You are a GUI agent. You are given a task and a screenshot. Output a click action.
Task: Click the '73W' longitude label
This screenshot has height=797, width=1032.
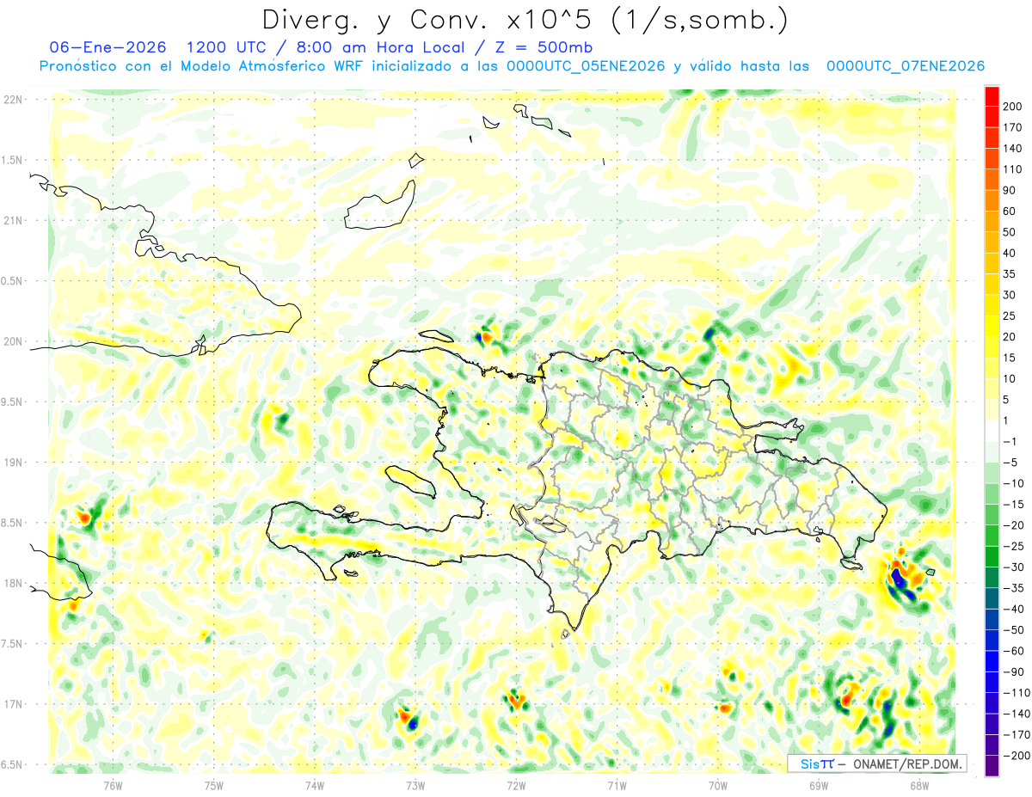tap(415, 786)
